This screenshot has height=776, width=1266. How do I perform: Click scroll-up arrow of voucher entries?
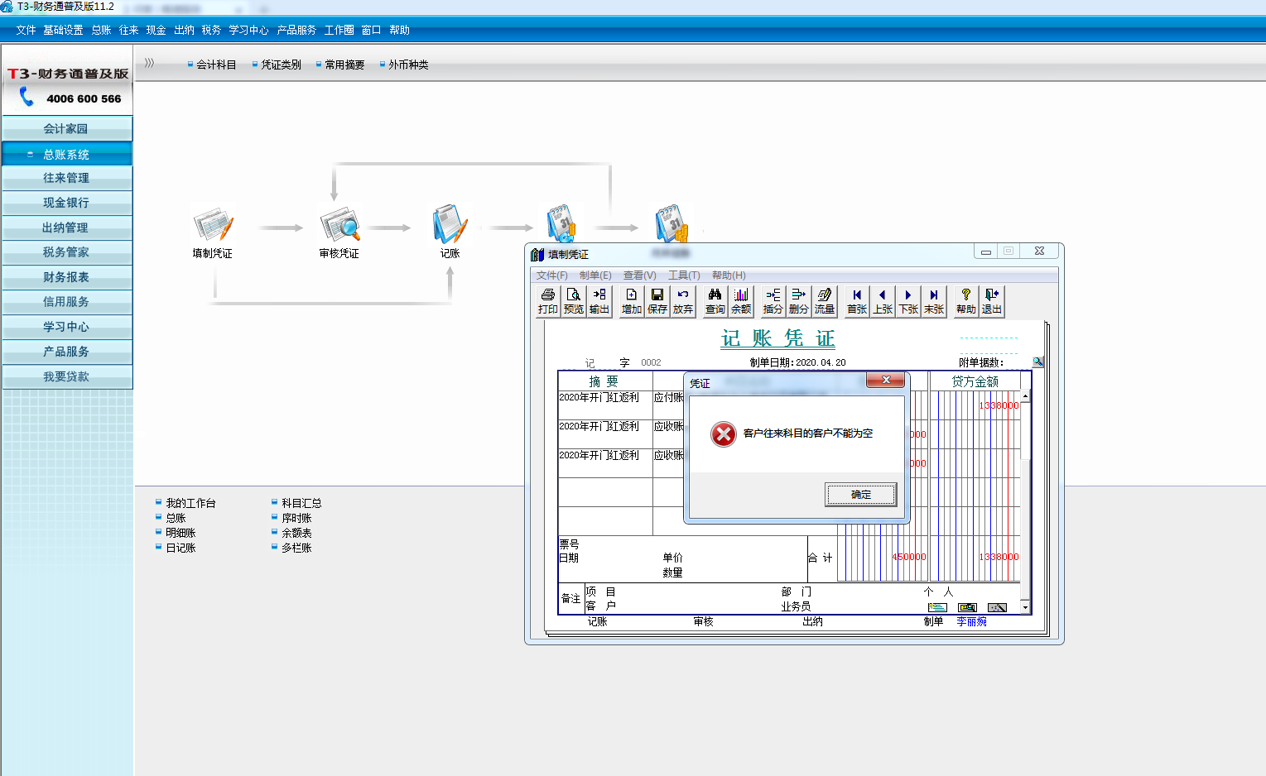point(1026,396)
